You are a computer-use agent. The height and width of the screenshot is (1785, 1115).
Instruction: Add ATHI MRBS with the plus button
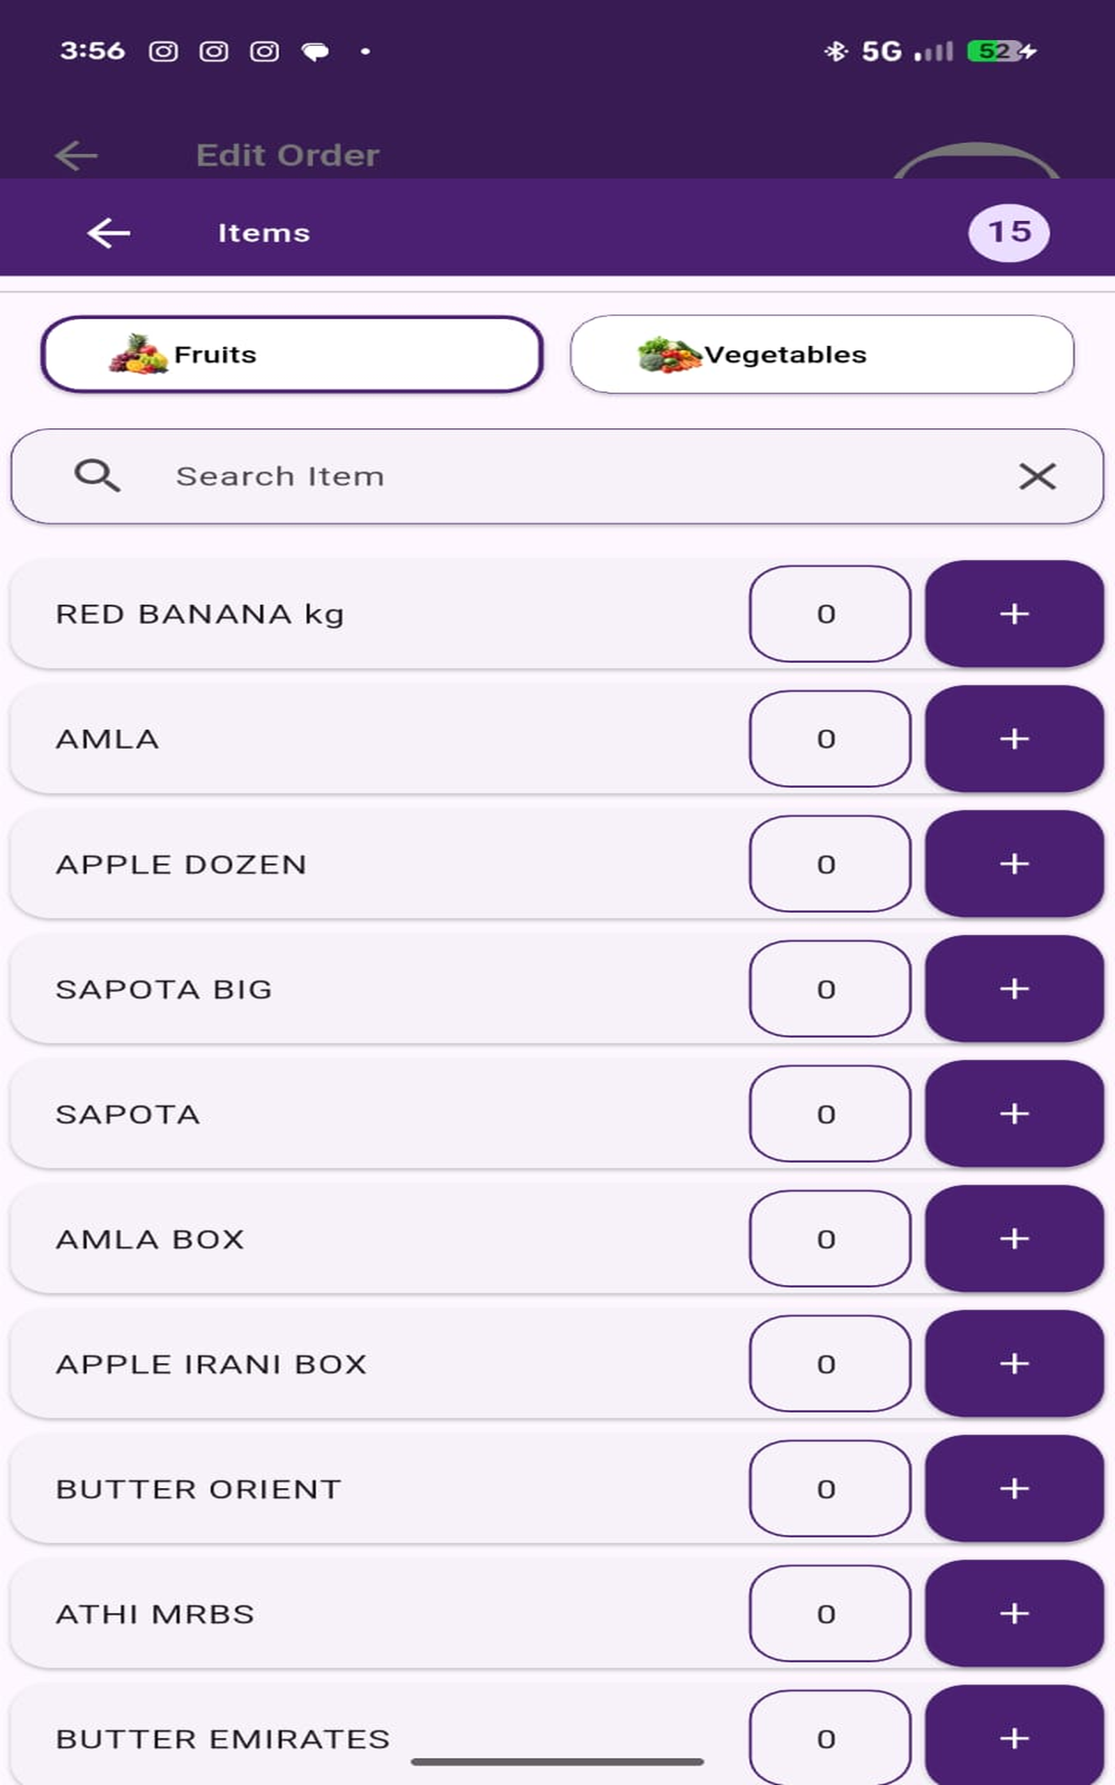click(x=1014, y=1613)
